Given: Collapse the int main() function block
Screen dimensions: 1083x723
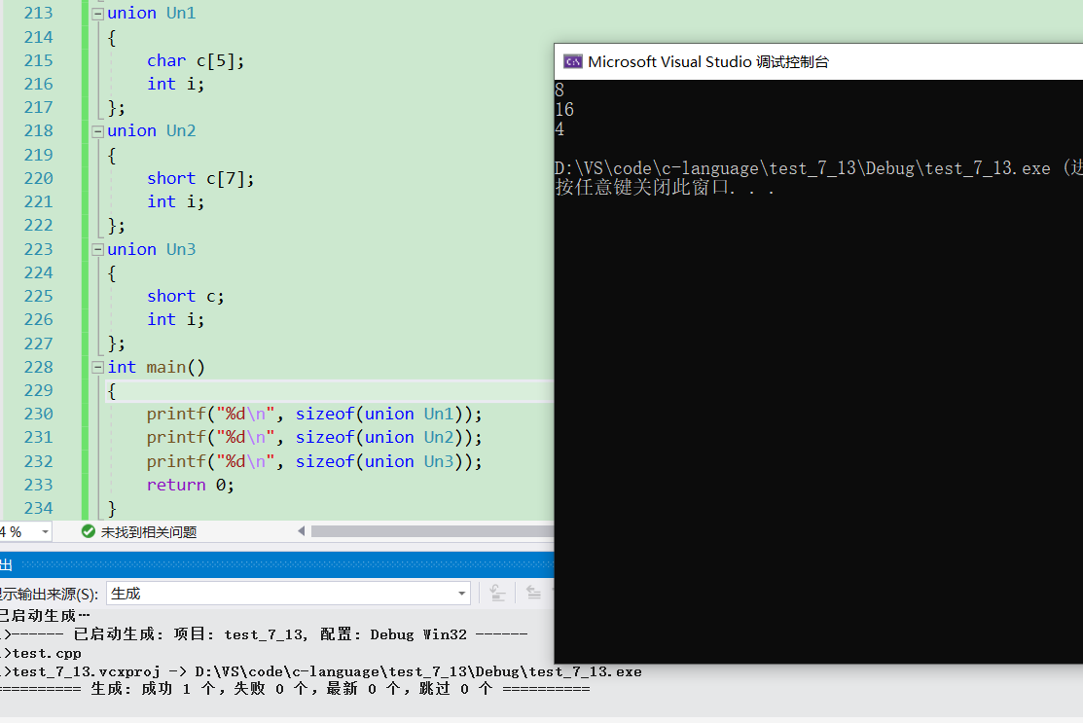Looking at the screenshot, I should (98, 368).
